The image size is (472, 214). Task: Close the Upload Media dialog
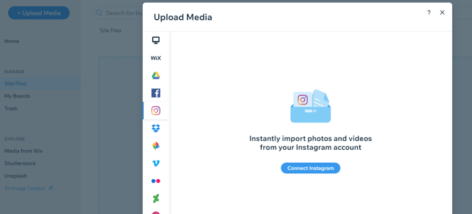click(442, 13)
